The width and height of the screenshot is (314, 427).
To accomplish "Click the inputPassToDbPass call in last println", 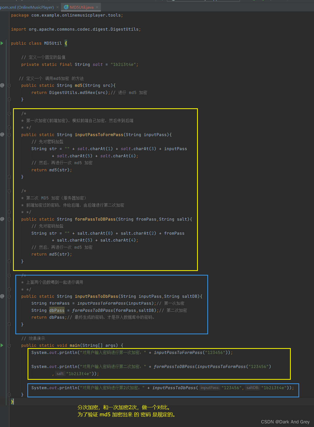I will [174, 388].
